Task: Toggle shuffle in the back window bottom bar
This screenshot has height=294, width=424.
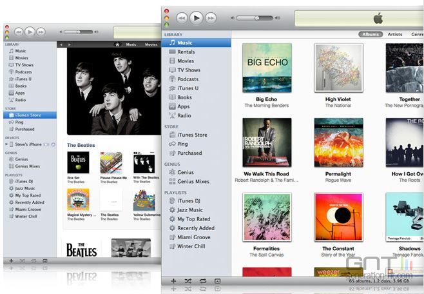Action: [22, 261]
